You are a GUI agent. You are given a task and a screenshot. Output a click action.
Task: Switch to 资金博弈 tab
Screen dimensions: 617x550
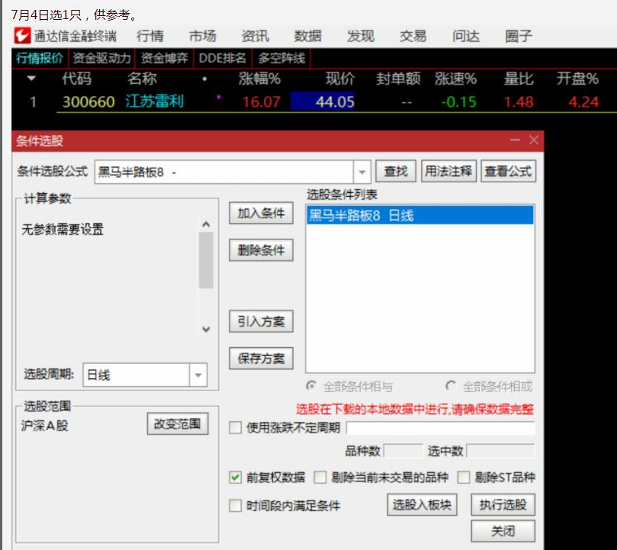[x=165, y=58]
